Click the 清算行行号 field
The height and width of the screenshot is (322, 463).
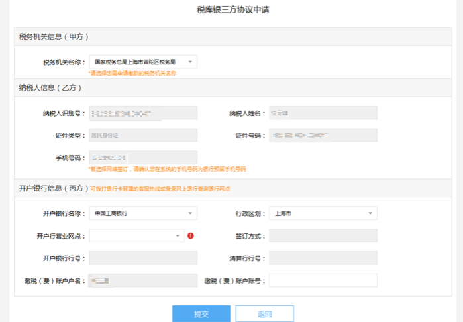click(x=323, y=258)
